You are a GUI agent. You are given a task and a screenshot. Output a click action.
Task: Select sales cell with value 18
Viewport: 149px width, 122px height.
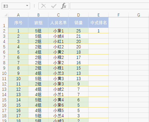(78, 52)
